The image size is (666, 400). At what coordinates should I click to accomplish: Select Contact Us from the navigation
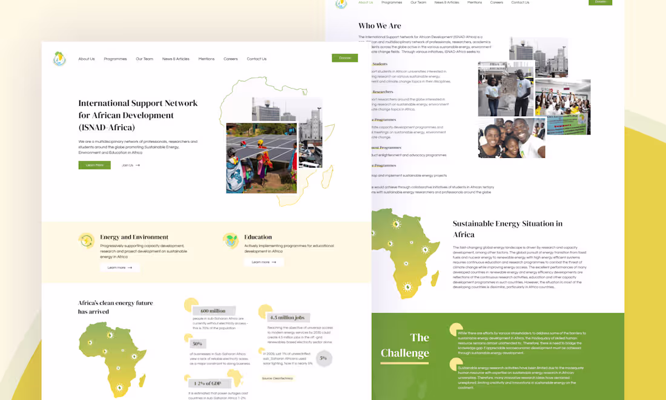coord(257,59)
